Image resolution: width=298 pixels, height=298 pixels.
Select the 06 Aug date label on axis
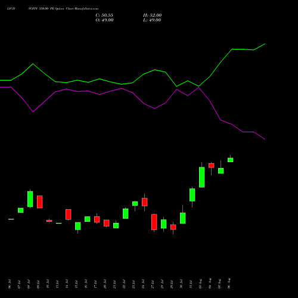(x=229, y=283)
